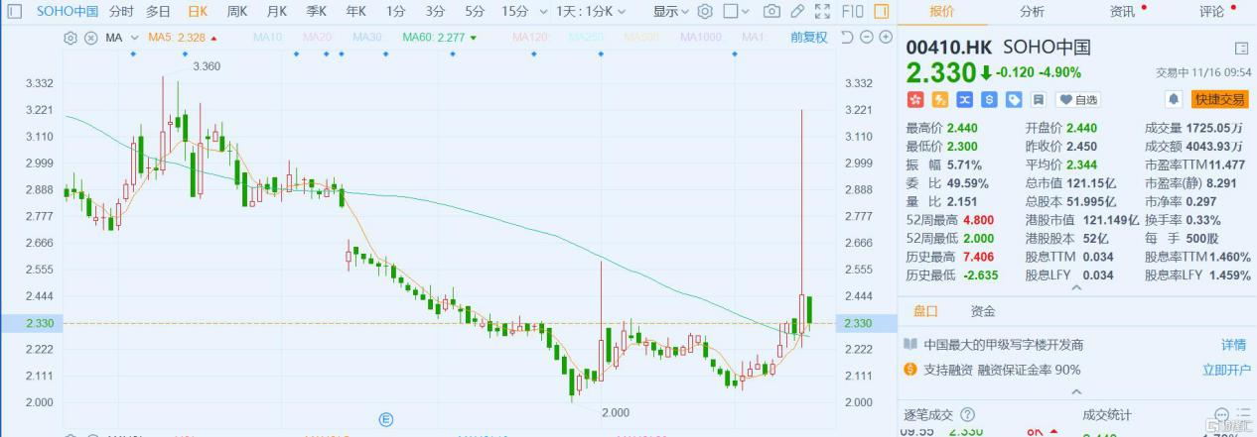Toggle the MA120 moving average line
1257x437 pixels.
pyautogui.click(x=531, y=38)
